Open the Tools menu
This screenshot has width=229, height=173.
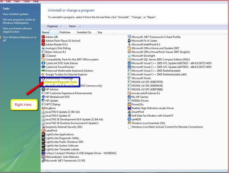pyautogui.click(x=27, y=1)
